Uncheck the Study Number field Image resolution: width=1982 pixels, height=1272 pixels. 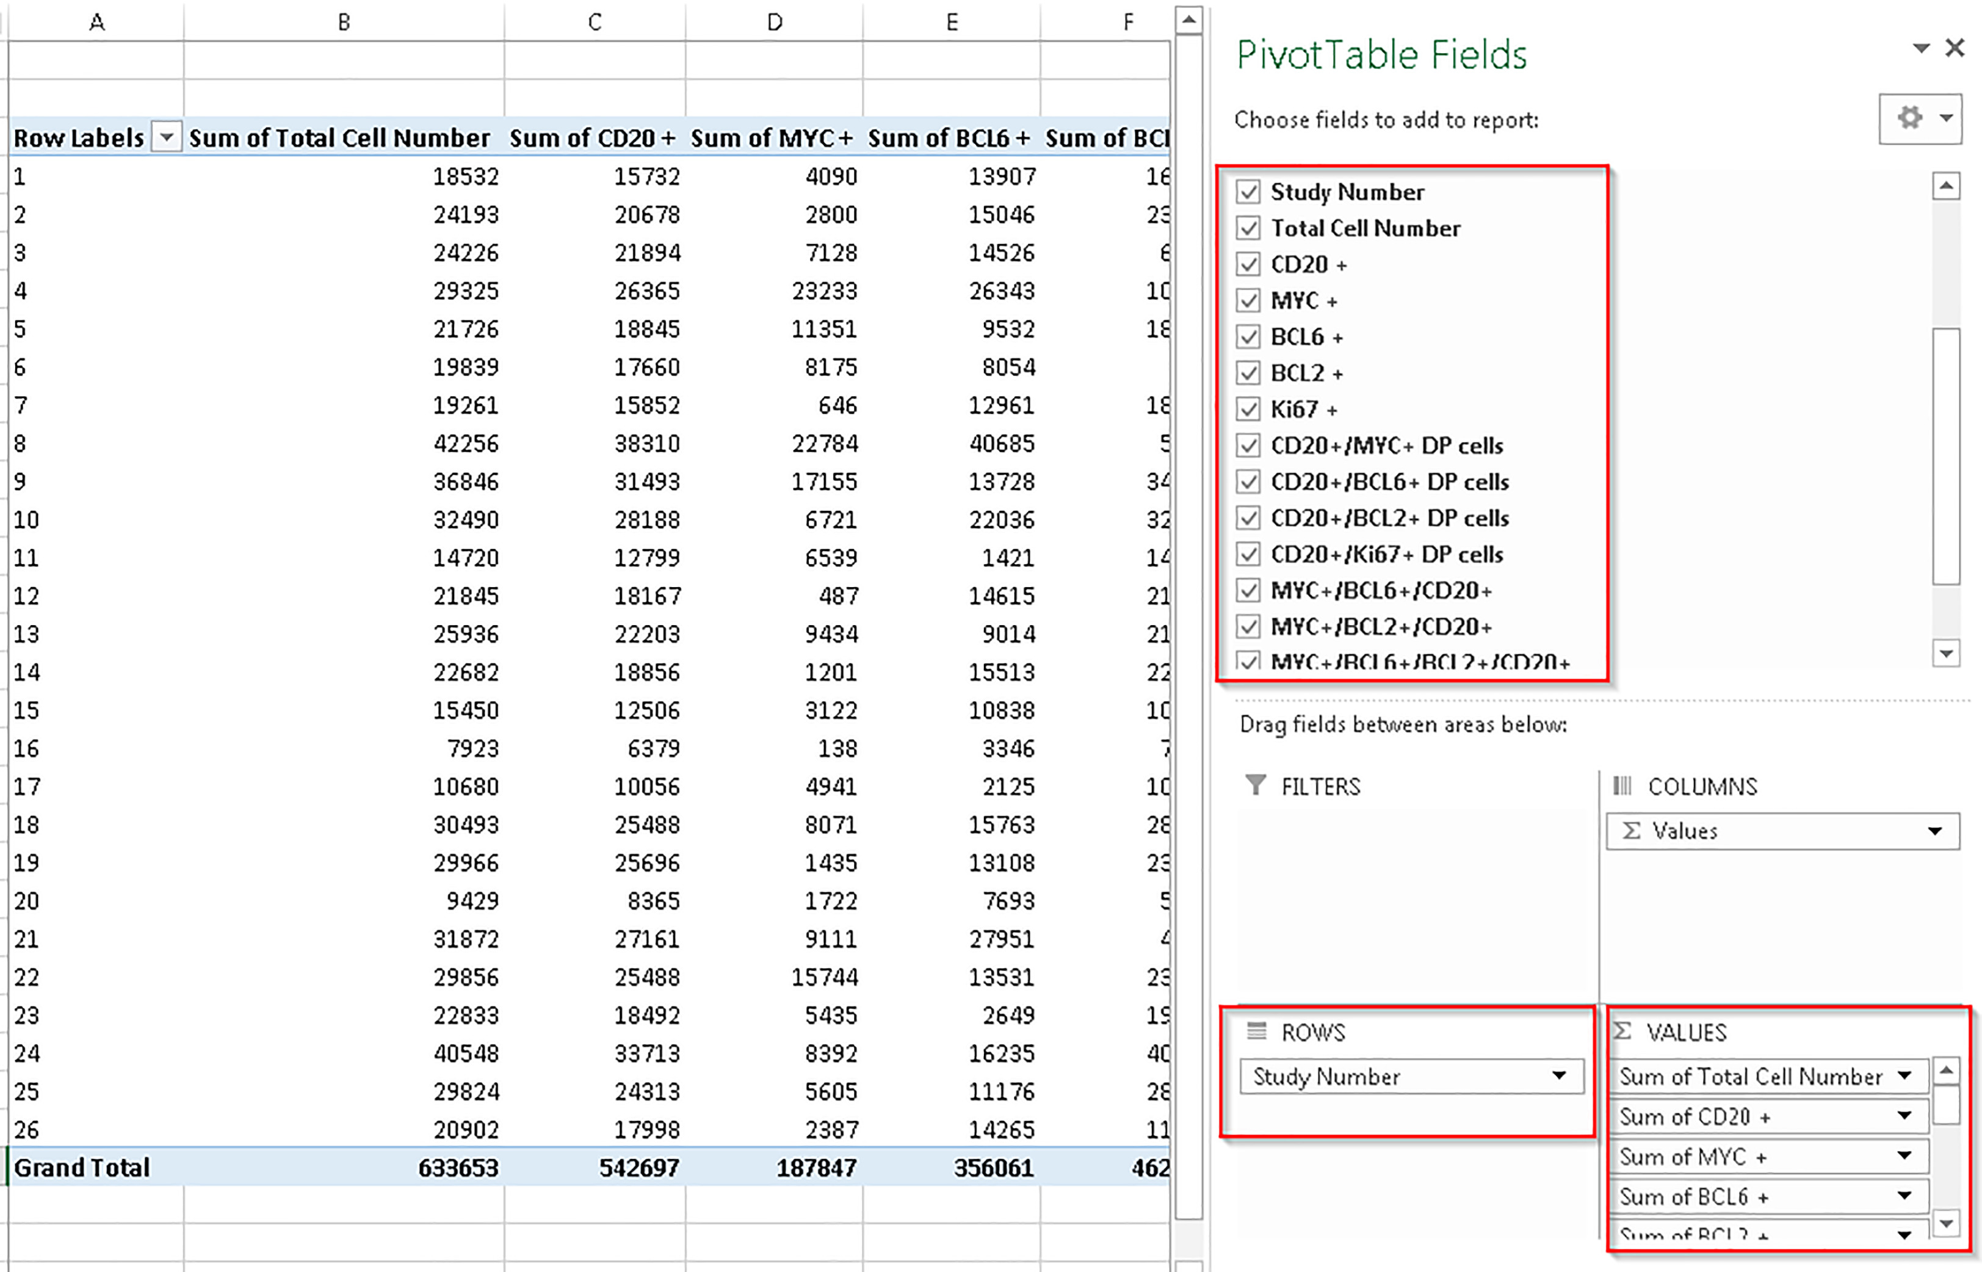coord(1248,192)
